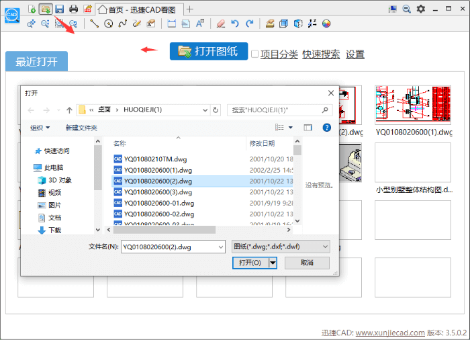The width and height of the screenshot is (470, 340).
Task: Expand the 打开 button split arrow
Action: (x=273, y=263)
